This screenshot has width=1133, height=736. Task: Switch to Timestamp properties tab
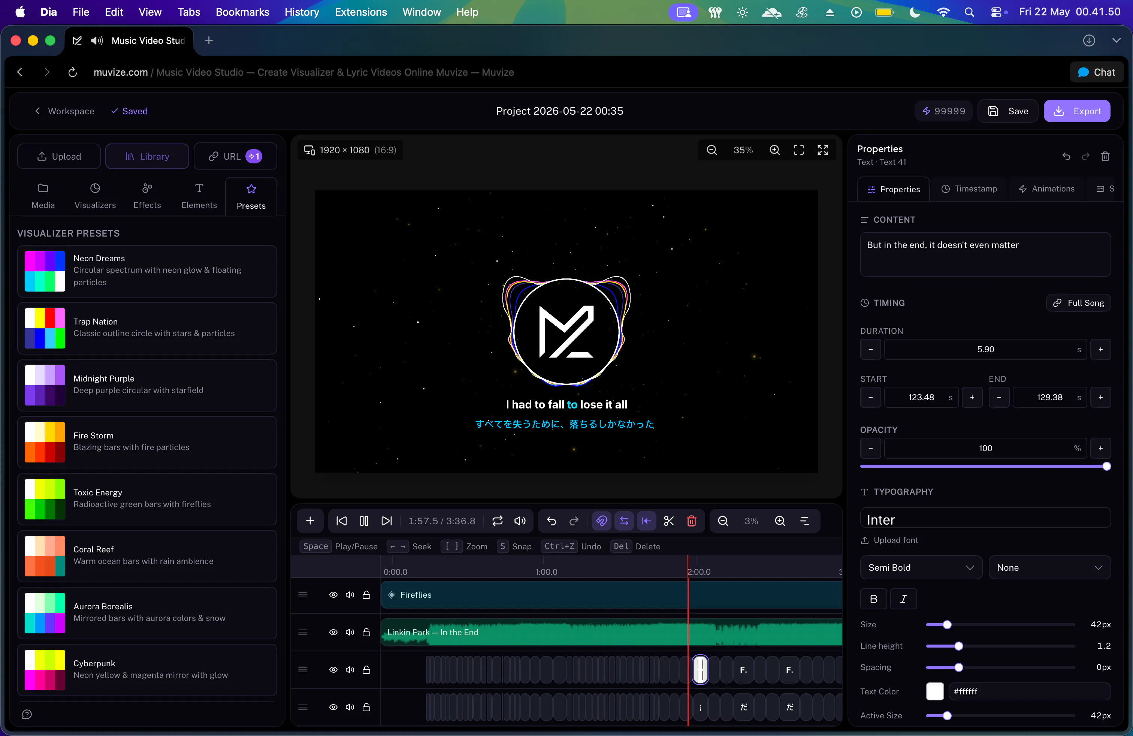coord(969,188)
